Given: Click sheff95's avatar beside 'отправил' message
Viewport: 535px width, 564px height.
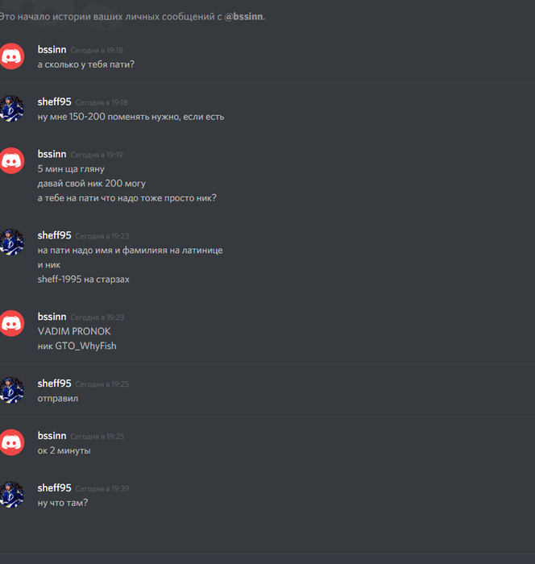Looking at the screenshot, I should (x=11, y=390).
